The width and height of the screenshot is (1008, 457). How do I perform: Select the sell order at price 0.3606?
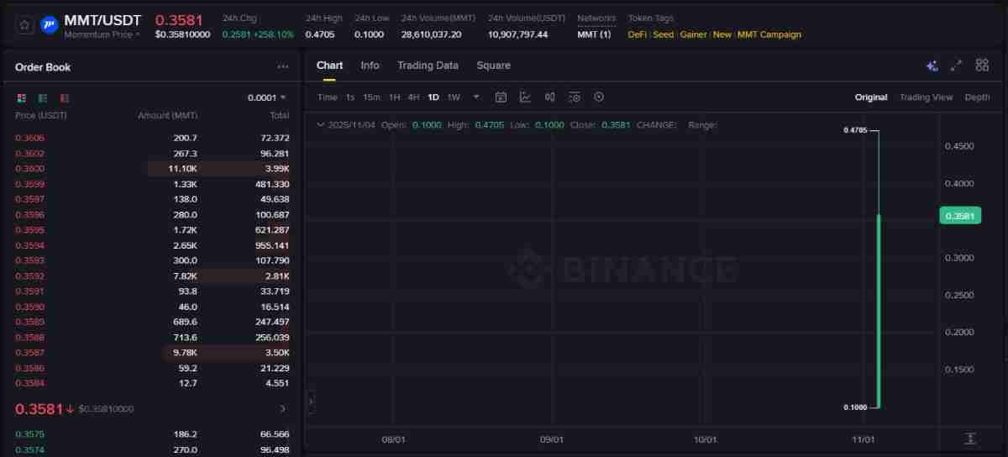point(152,138)
